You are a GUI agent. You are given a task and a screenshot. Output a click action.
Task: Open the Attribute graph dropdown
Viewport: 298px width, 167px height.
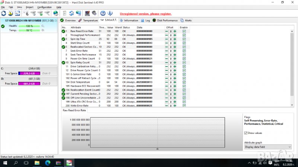tap(267, 147)
